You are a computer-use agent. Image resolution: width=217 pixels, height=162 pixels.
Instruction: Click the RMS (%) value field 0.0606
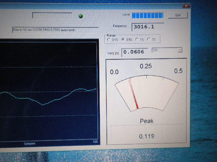pyautogui.click(x=135, y=52)
